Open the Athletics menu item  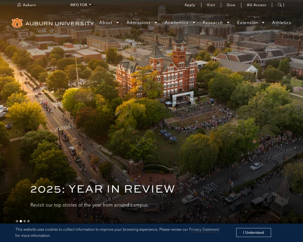pos(281,23)
